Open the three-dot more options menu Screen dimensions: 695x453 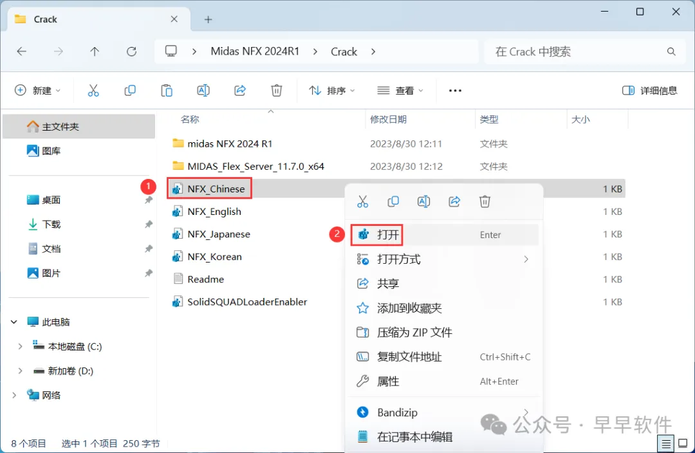pos(455,91)
